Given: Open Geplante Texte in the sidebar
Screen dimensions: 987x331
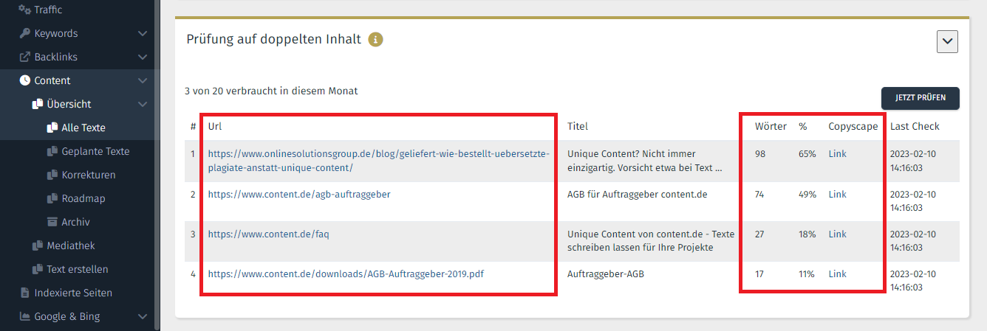Looking at the screenshot, I should 95,151.
